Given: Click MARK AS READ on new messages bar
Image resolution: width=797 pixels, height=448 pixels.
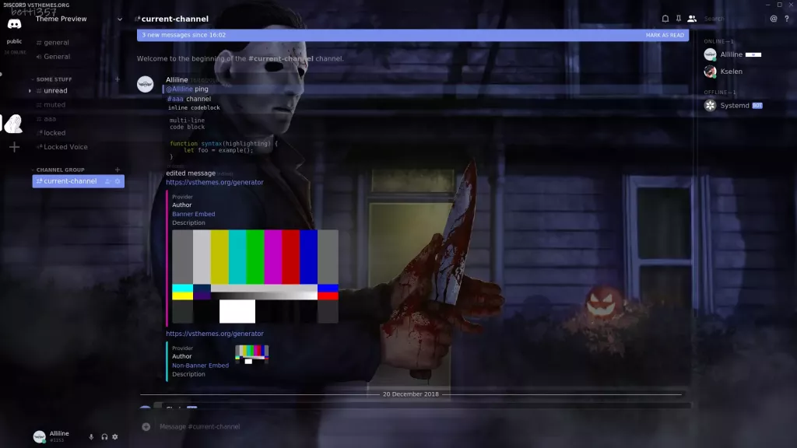Looking at the screenshot, I should [666, 34].
